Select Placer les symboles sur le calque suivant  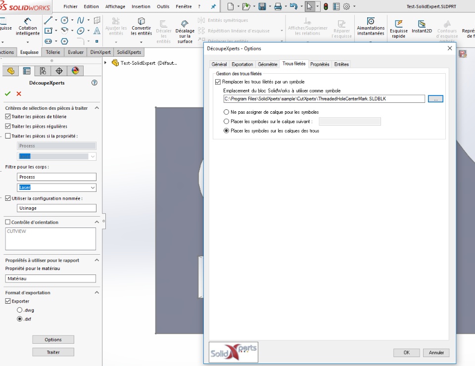tap(226, 121)
